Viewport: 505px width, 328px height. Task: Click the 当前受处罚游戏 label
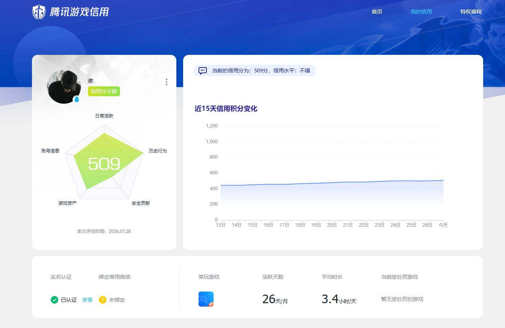point(399,277)
